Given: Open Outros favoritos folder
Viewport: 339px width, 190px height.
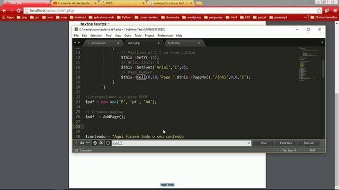Looking at the screenshot, I should click(324, 17).
